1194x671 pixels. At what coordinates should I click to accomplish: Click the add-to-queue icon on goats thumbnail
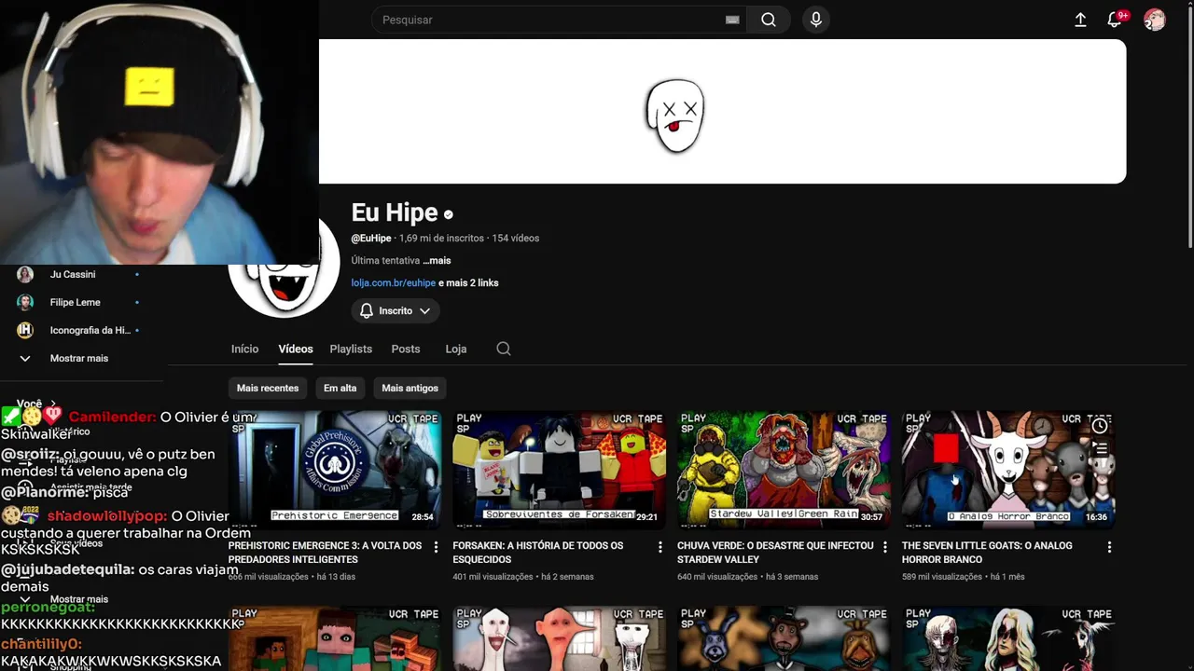[x=1100, y=449]
